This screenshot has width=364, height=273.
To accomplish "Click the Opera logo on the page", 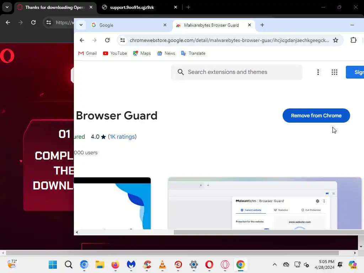I will coord(7,56).
